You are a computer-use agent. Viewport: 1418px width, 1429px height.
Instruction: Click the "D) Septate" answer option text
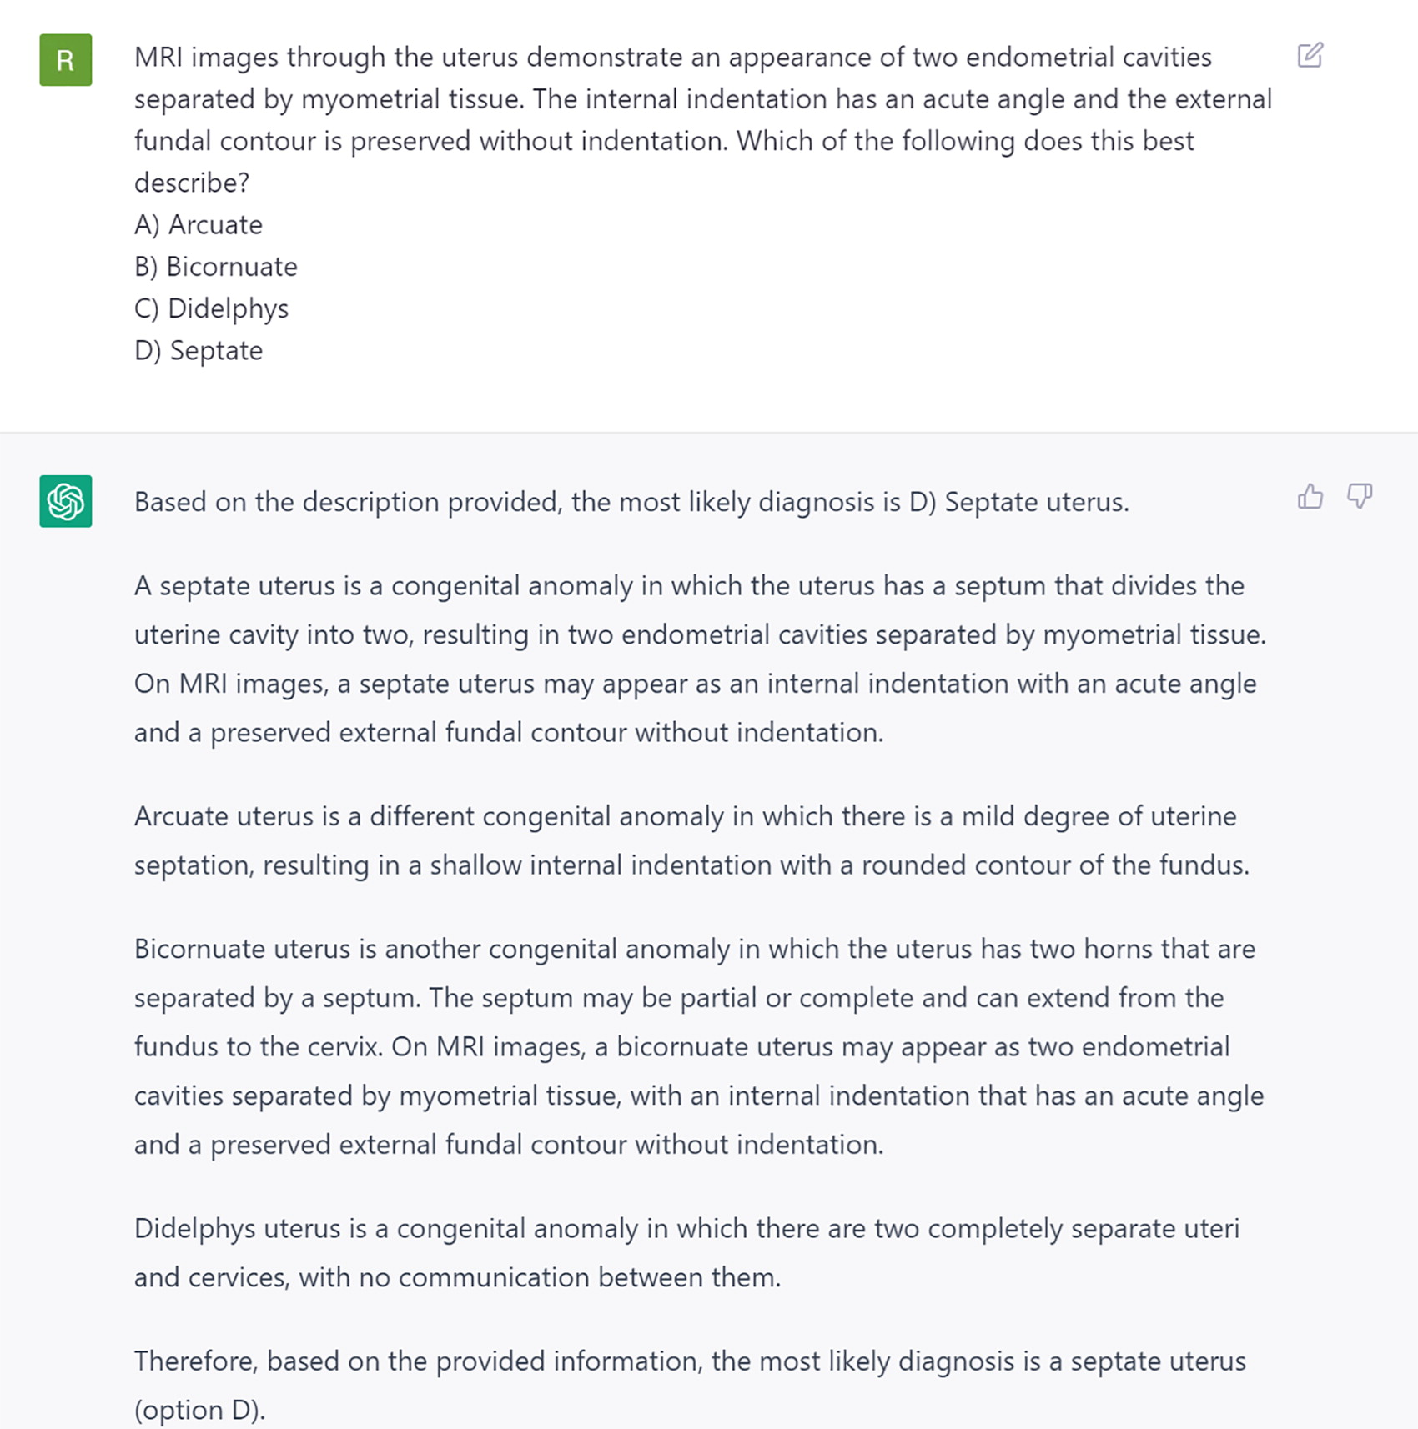tap(199, 351)
